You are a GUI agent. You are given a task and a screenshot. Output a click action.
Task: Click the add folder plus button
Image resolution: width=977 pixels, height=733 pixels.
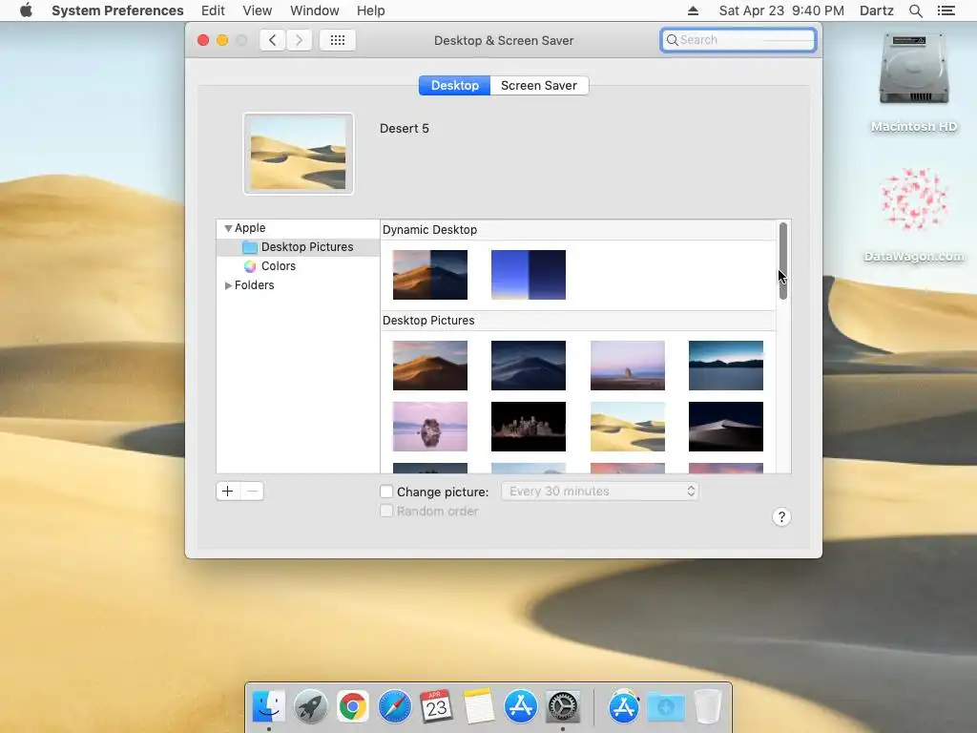[227, 492]
